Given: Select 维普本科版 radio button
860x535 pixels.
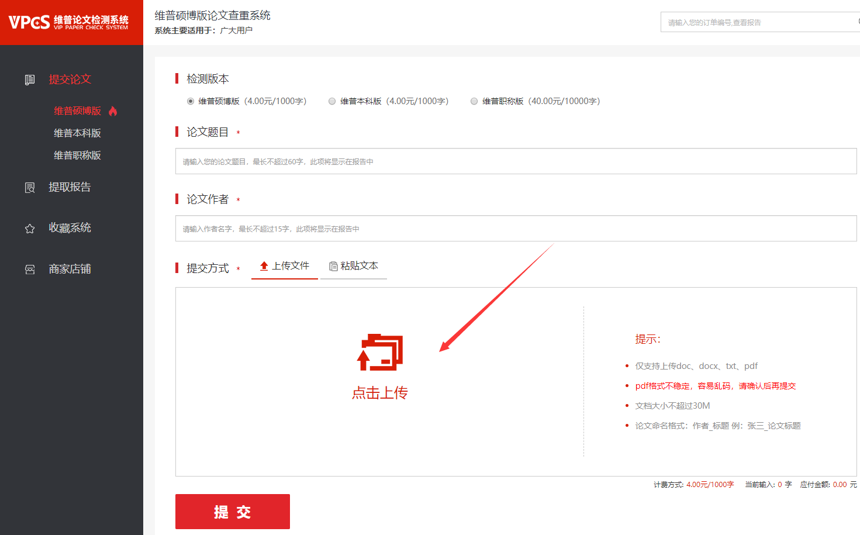Looking at the screenshot, I should point(332,101).
